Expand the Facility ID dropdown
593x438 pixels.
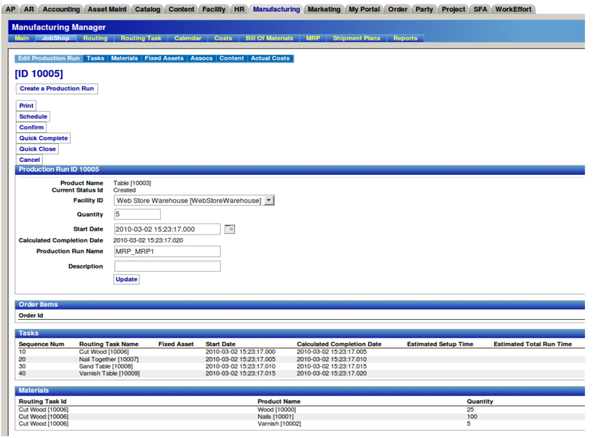[x=269, y=200]
